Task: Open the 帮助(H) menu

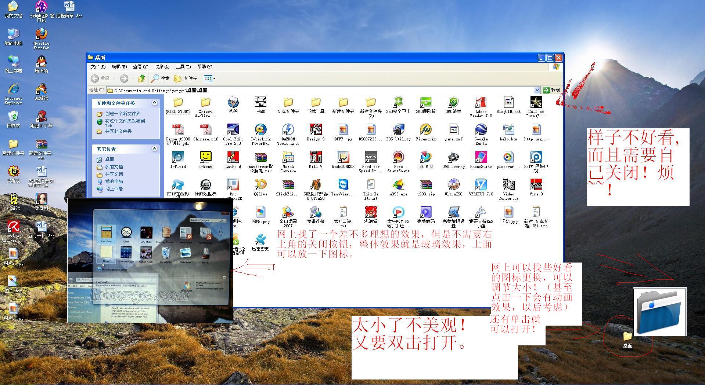Action: pos(204,67)
